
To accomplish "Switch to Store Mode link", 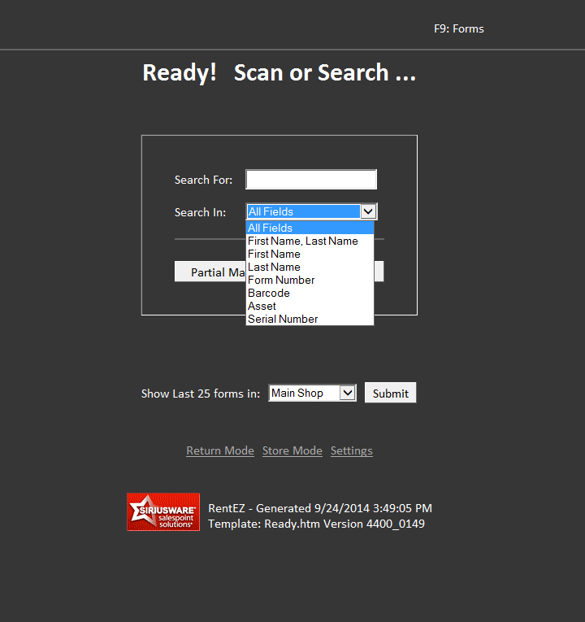I will pyautogui.click(x=292, y=450).
